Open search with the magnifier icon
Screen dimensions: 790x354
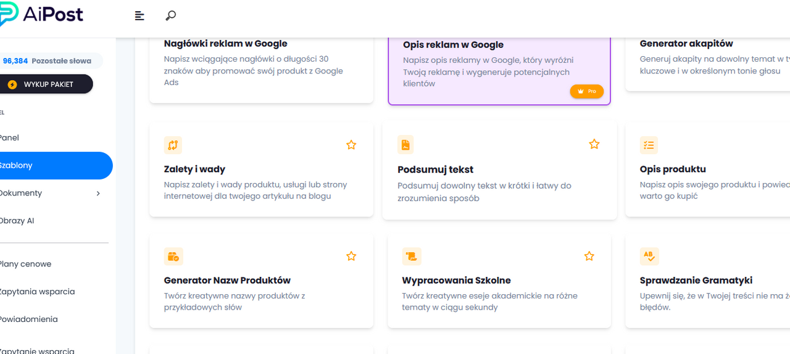point(171,15)
